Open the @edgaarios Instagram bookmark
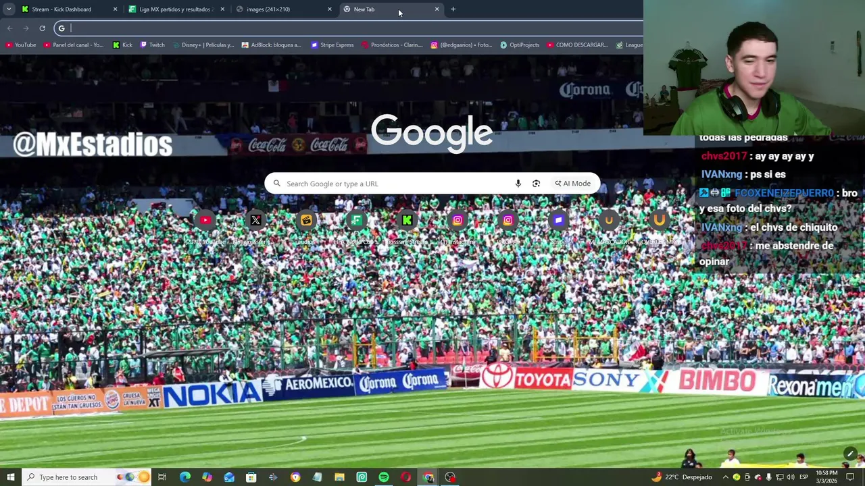This screenshot has width=865, height=486. coord(462,45)
